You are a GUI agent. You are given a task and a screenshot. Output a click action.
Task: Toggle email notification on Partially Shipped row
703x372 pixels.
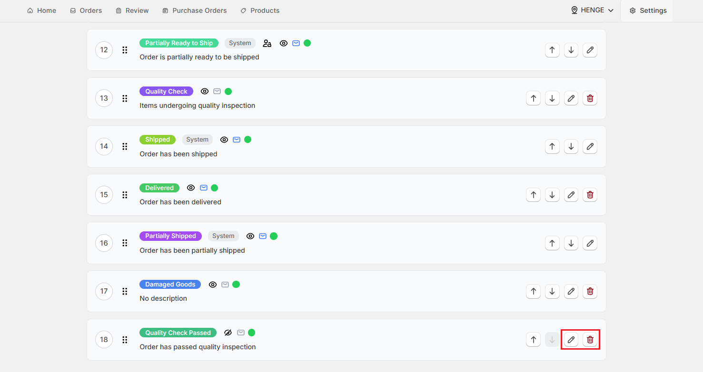coord(263,236)
